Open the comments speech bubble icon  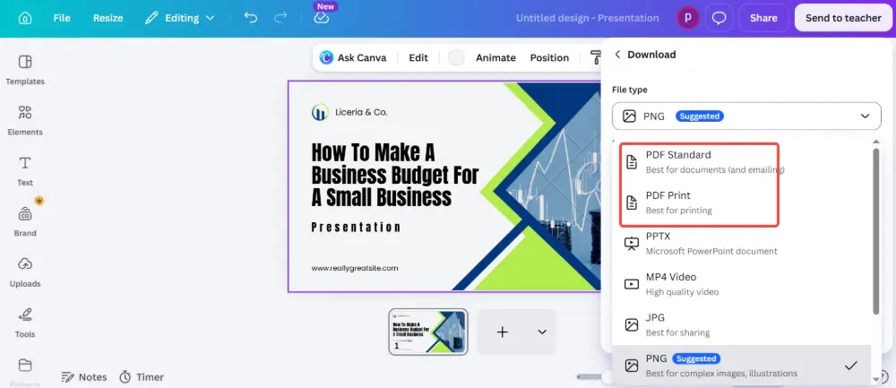[x=719, y=18]
